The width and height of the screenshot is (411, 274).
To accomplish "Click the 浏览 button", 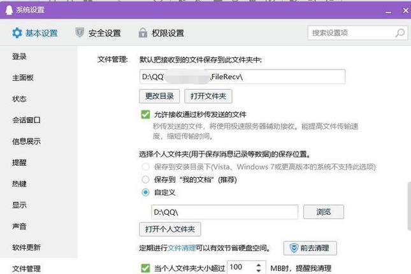I will [324, 212].
